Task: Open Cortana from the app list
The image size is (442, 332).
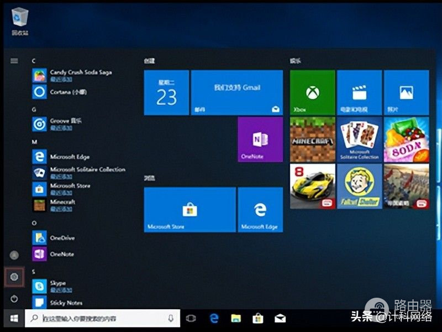Action: click(60, 92)
